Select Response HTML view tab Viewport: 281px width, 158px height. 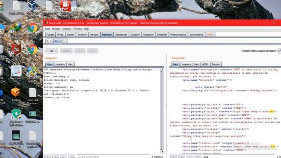click(205, 65)
